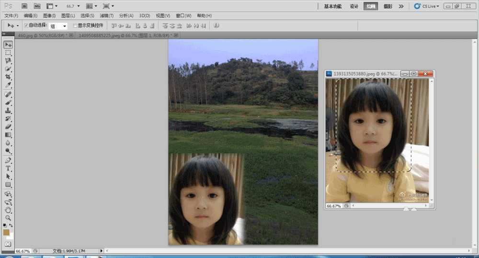The height and width of the screenshot is (258, 479).
Task: Select the Lasso tool
Action: (8, 61)
